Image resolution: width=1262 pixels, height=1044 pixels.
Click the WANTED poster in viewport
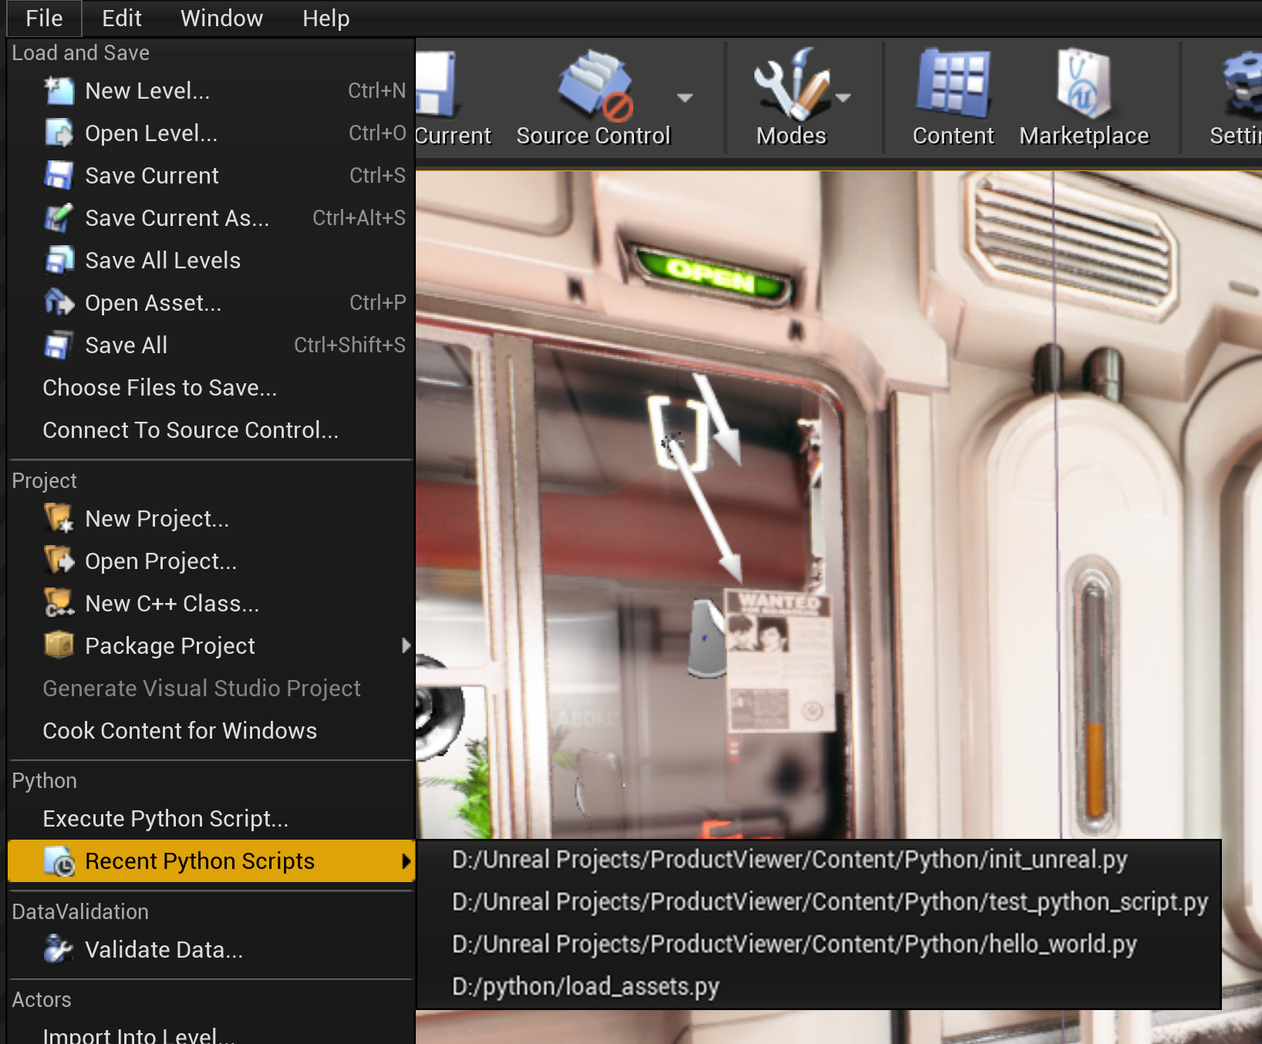point(779,659)
